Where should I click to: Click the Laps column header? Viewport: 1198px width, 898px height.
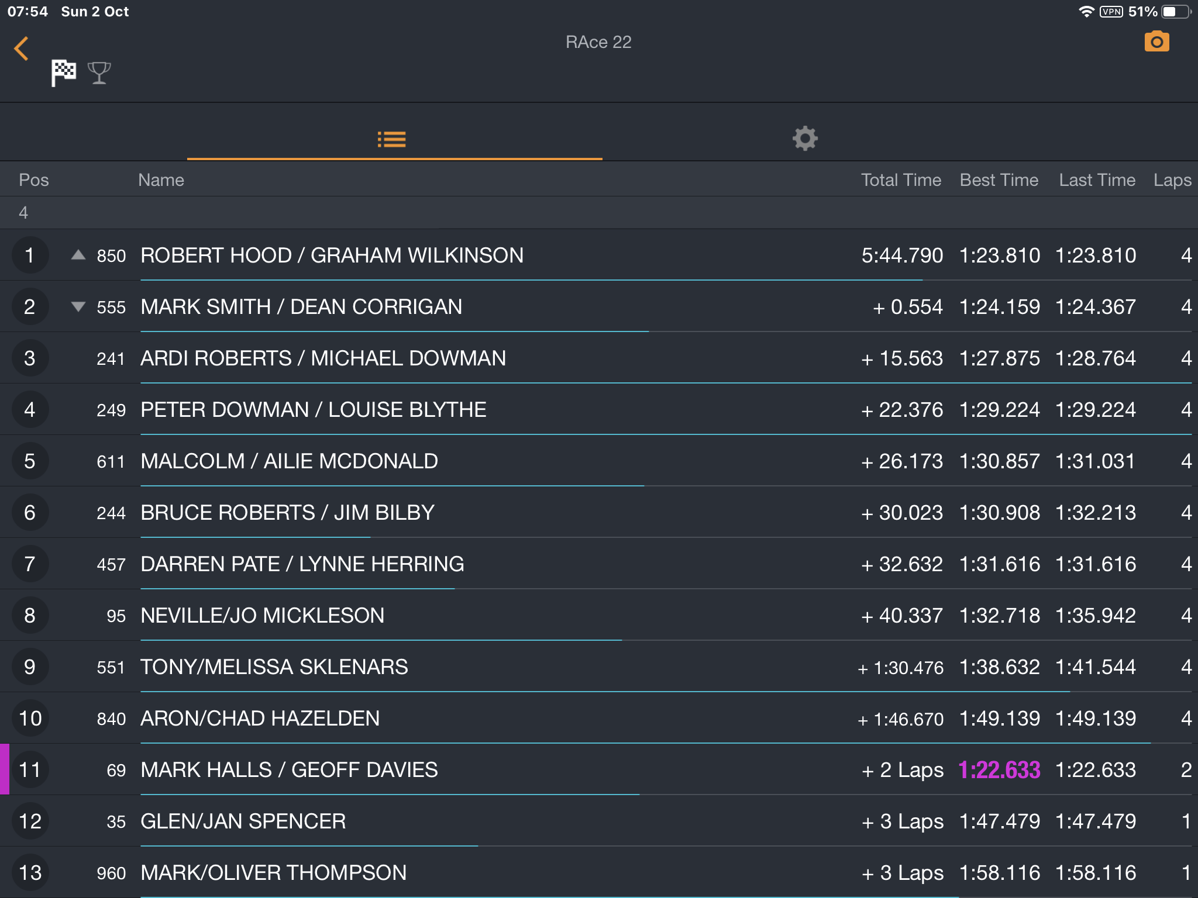tap(1172, 180)
